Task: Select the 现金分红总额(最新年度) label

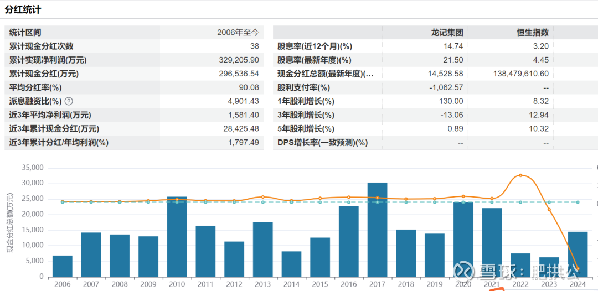Action: [326, 74]
